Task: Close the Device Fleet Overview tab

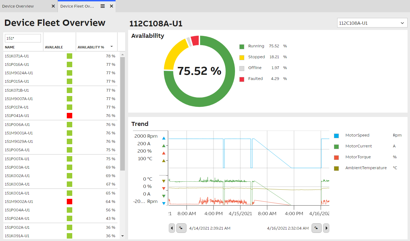Action: click(x=111, y=6)
